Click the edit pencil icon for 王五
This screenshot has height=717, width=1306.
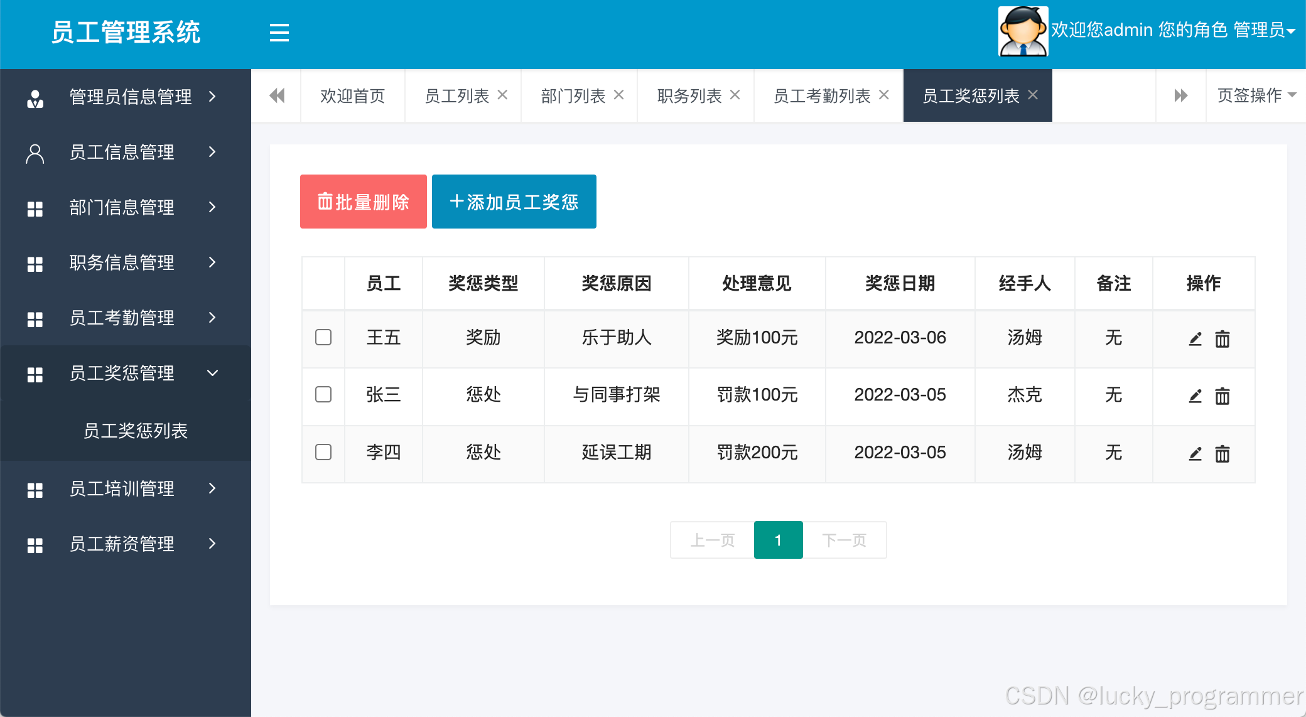(x=1195, y=339)
